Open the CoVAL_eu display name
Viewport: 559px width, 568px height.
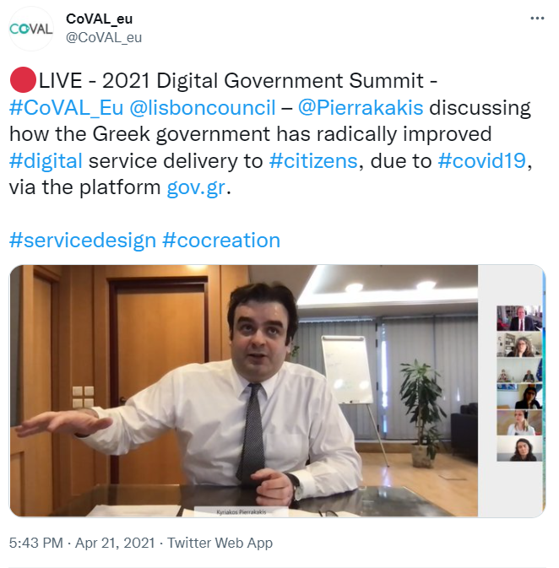coord(99,19)
